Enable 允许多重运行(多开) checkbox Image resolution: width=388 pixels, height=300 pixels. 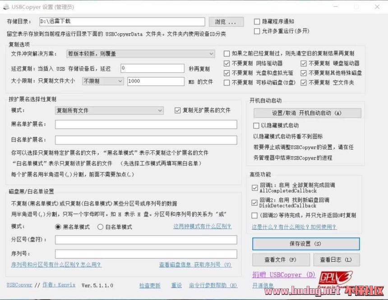click(x=257, y=31)
